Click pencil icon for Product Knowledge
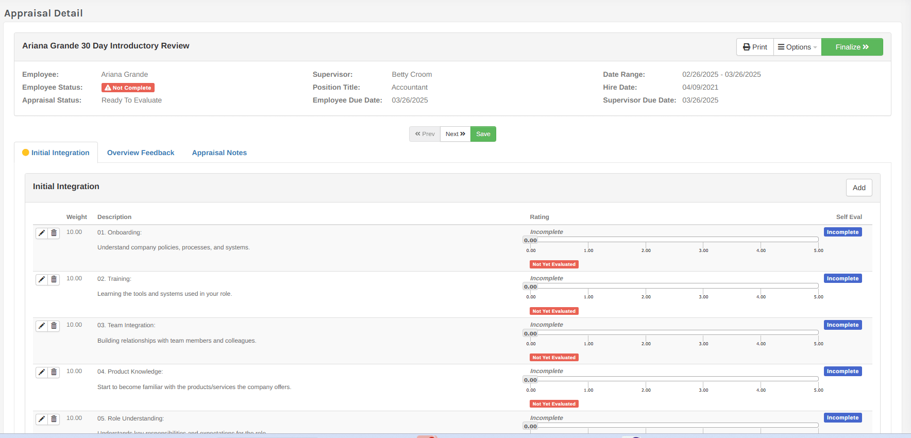 coord(42,372)
